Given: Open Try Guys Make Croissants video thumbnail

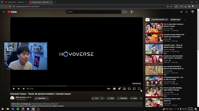Looking at the screenshot, I should tap(154, 28).
